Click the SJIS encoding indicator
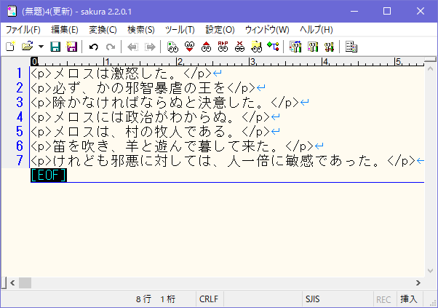The image size is (438, 308). [312, 299]
